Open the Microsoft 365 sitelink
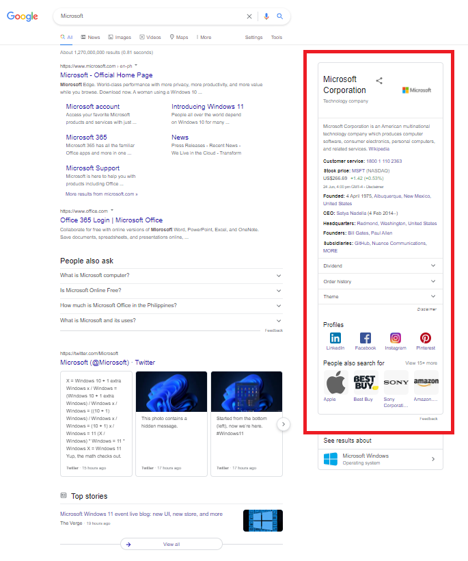This screenshot has height=561, width=468. [87, 138]
